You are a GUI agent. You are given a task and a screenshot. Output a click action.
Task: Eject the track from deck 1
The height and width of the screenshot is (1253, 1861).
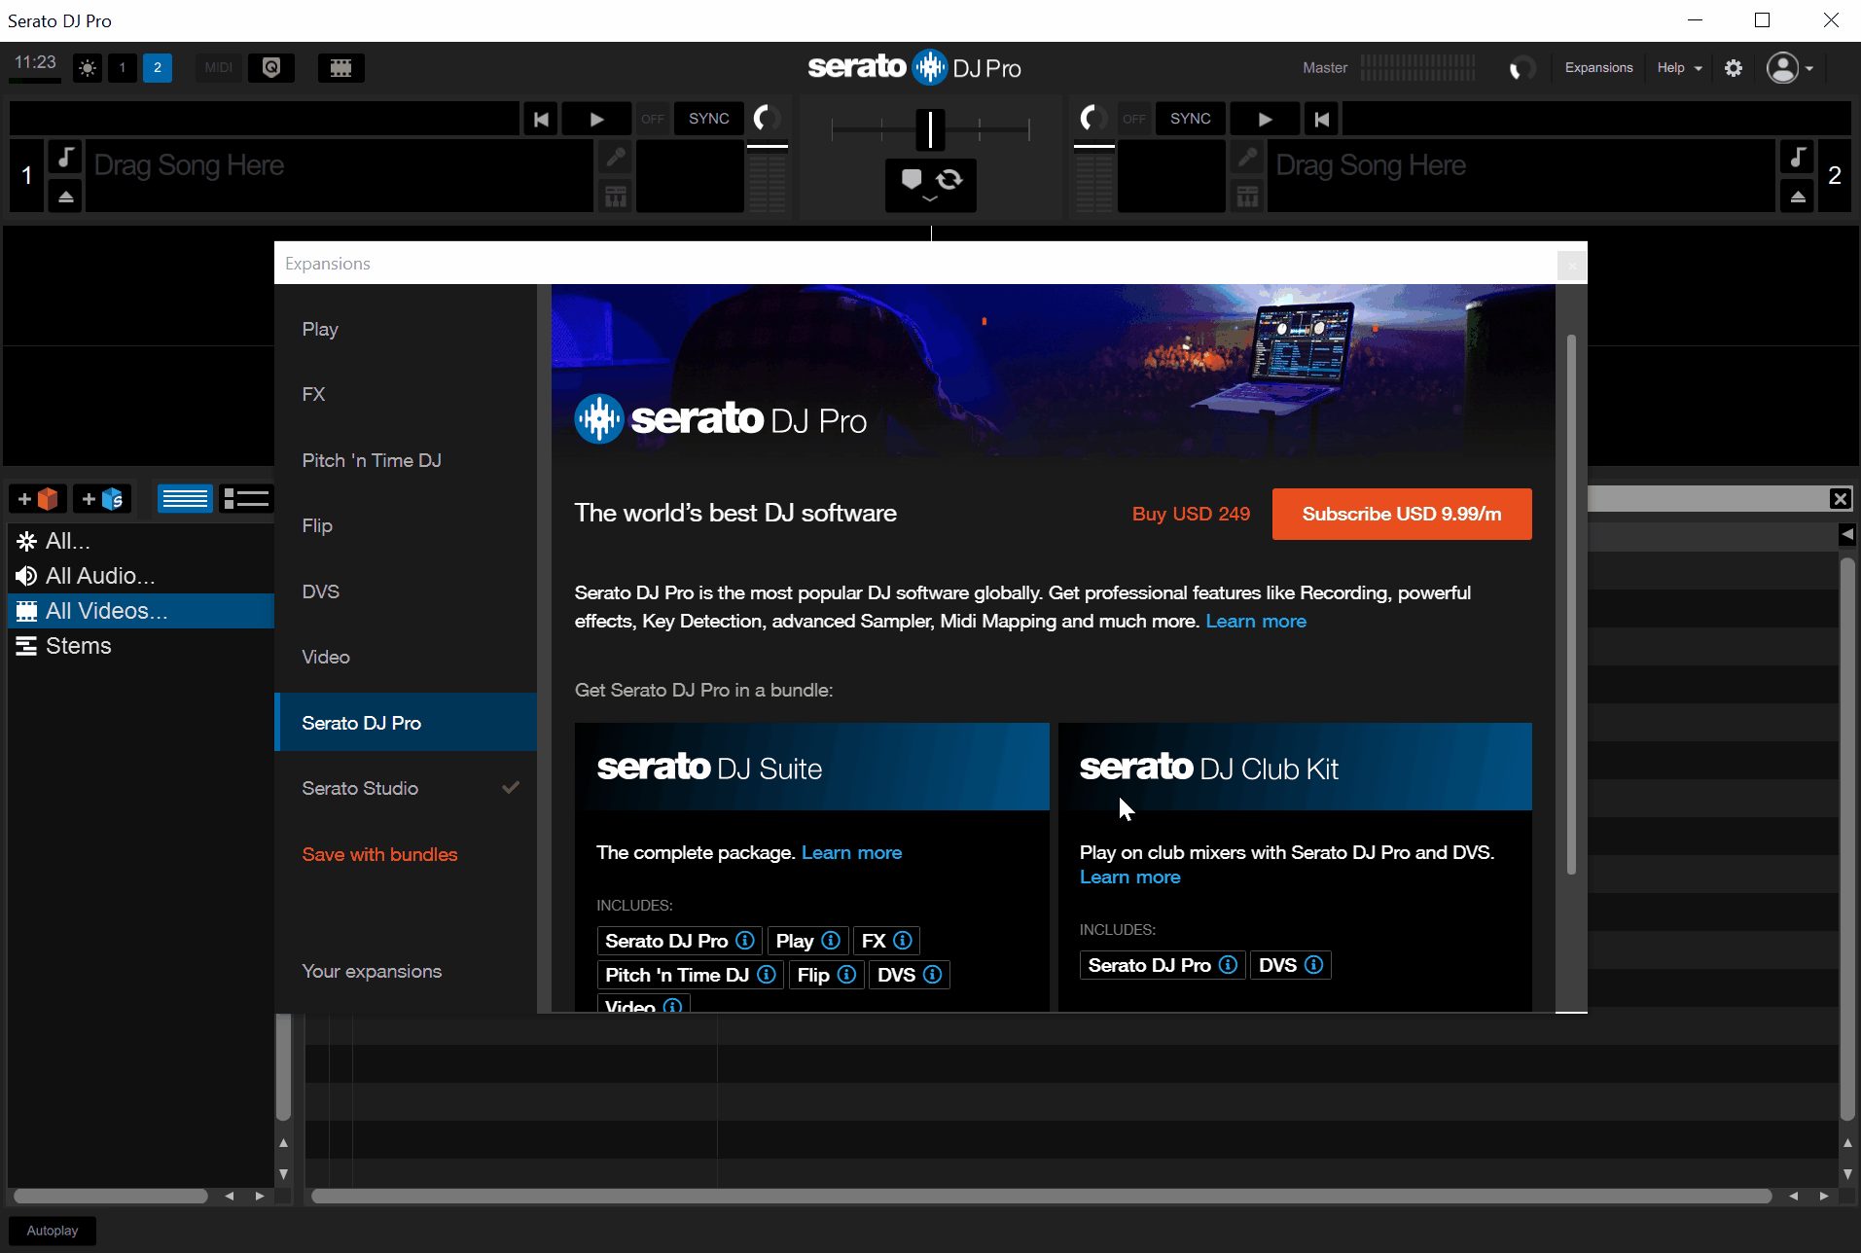(x=65, y=197)
